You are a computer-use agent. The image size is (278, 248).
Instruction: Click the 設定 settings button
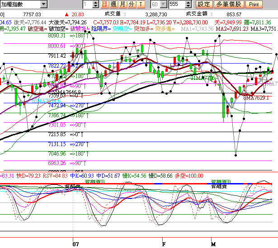pyautogui.click(x=204, y=4)
